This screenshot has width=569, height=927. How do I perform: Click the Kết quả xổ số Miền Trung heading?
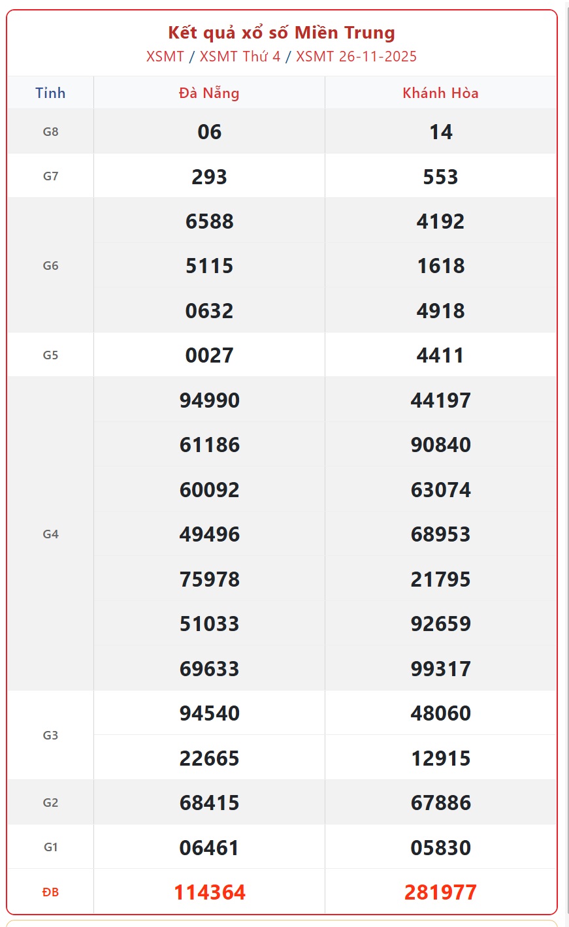(282, 33)
